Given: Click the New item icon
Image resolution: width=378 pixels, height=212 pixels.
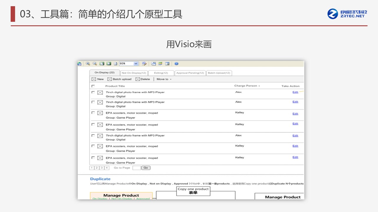Looking at the screenshot, I should click(x=94, y=79).
